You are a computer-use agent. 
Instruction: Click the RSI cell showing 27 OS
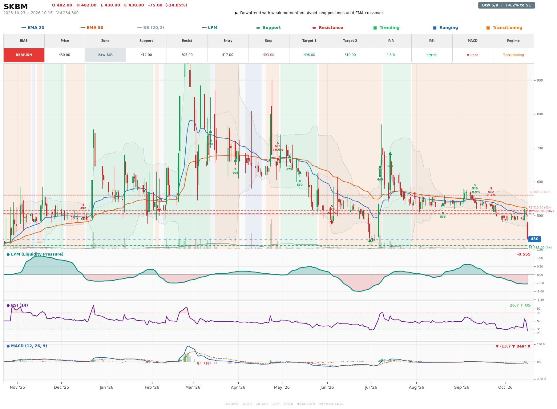(x=432, y=55)
